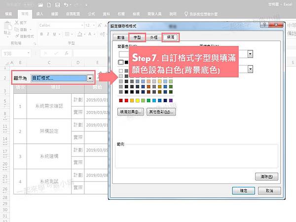Viewport: 296px width, 222px height.
Task: Select the 數值 tab in format dialog
Action: click(x=121, y=37)
